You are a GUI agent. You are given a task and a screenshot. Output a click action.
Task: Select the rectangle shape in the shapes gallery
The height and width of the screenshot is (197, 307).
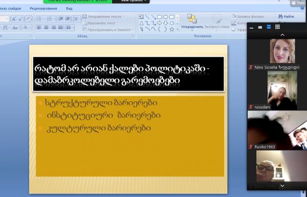pyautogui.click(x=160, y=17)
